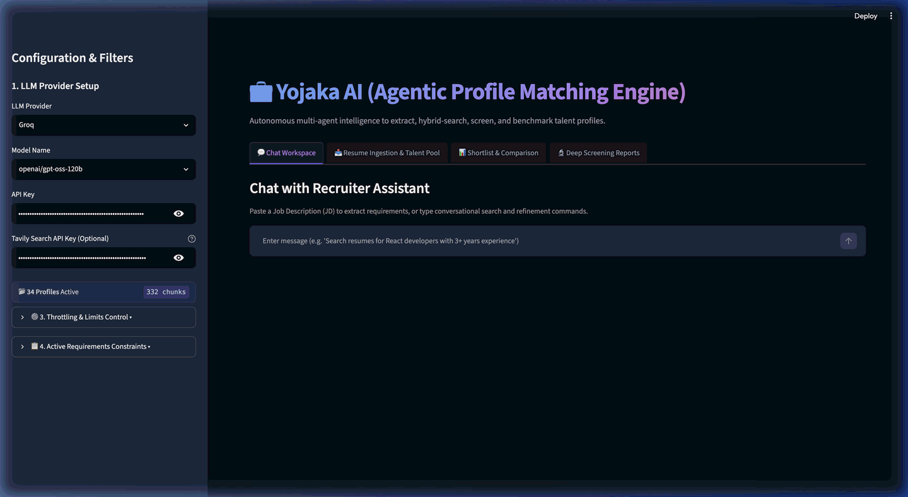Click the Autonomous multi-agent intelligence subtitle
Image resolution: width=908 pixels, height=497 pixels.
tap(428, 120)
